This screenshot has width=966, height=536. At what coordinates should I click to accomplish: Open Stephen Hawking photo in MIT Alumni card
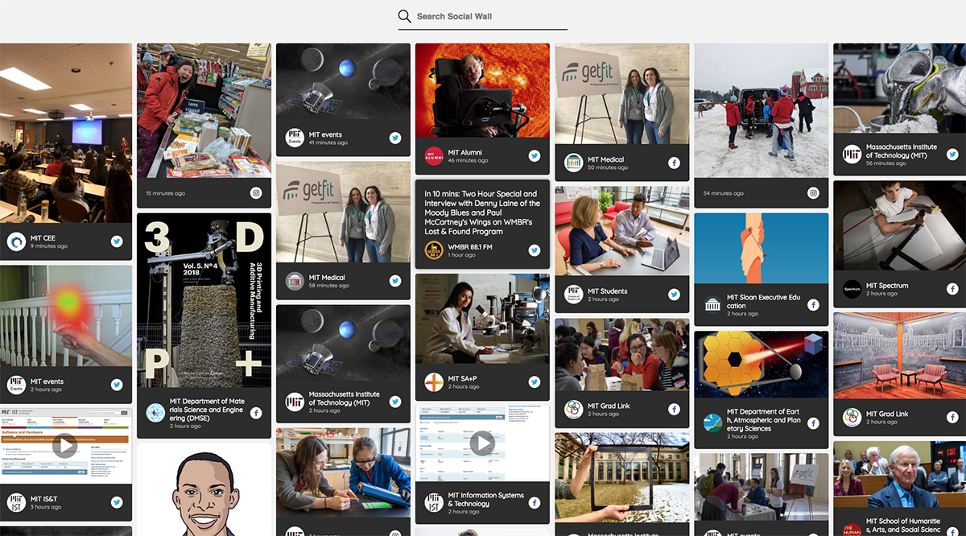(482, 91)
